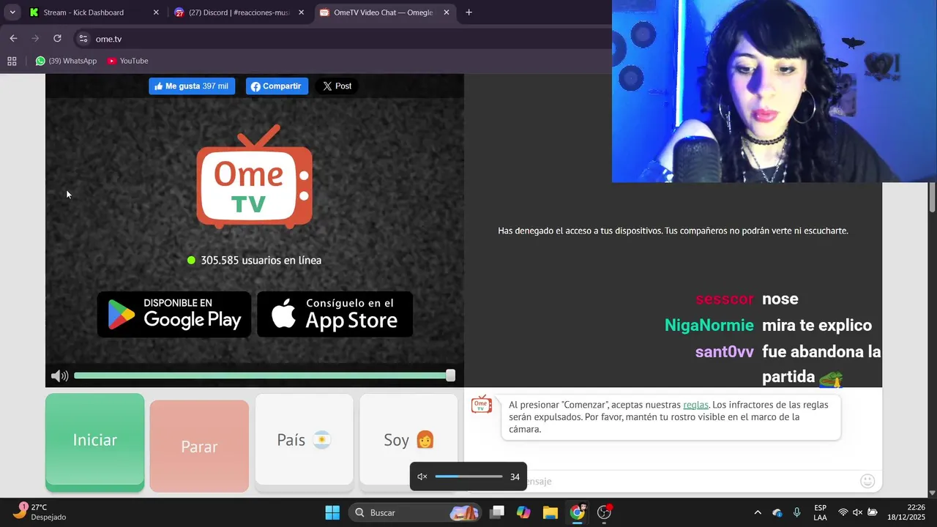The width and height of the screenshot is (937, 527).
Task: Expand the tab search dropdown
Action: [12, 12]
